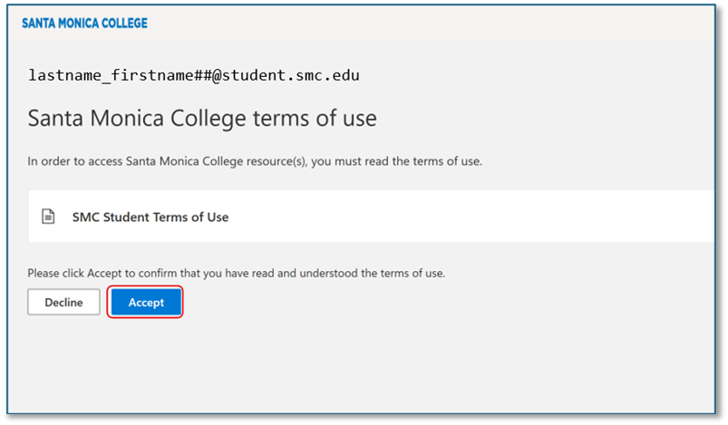Reject the terms using the Decline button
The width and height of the screenshot is (728, 425).
click(x=63, y=303)
